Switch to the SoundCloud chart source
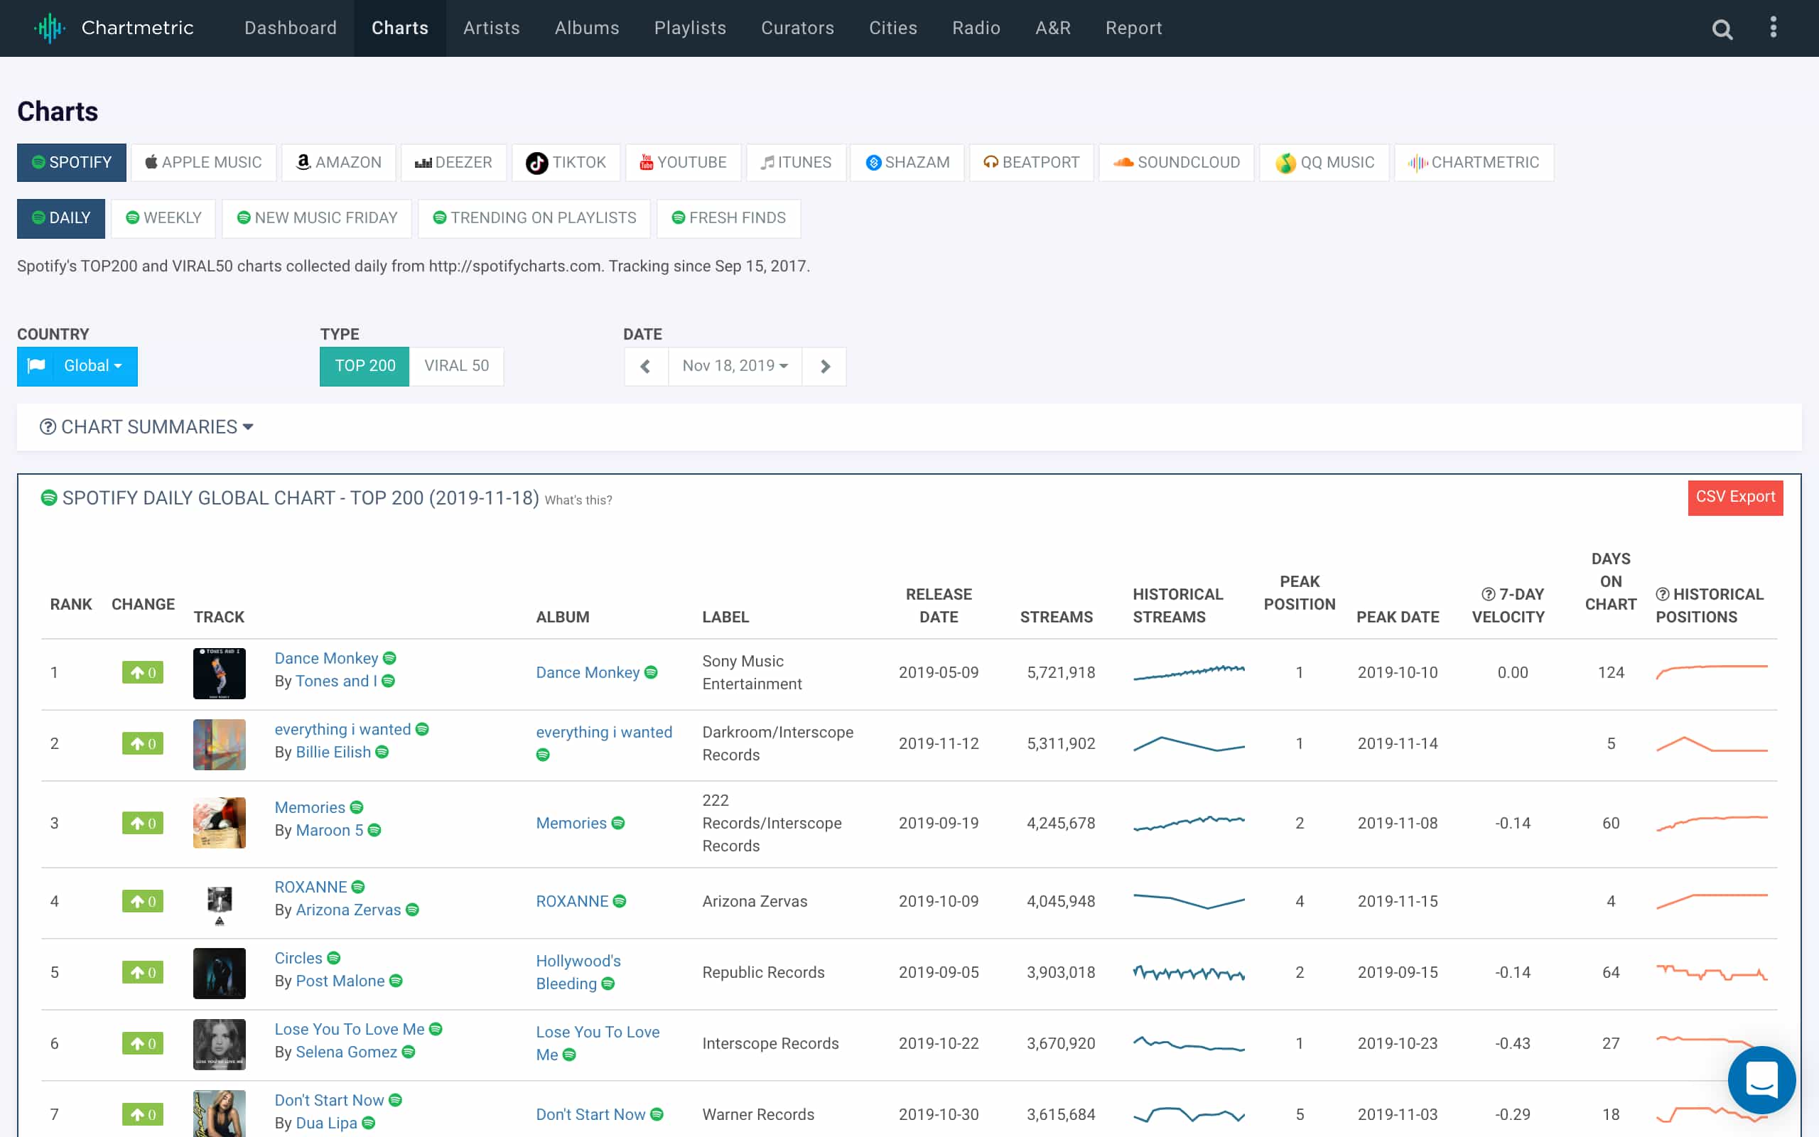 point(1177,163)
